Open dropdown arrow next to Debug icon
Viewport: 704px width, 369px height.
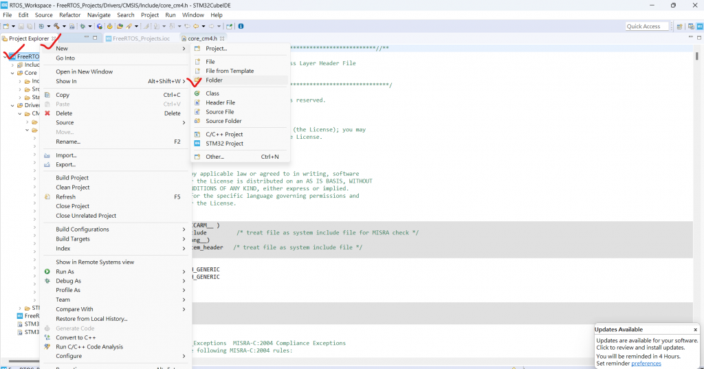click(x=90, y=27)
